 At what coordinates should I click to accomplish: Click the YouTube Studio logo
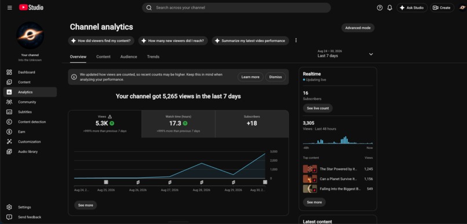point(31,8)
